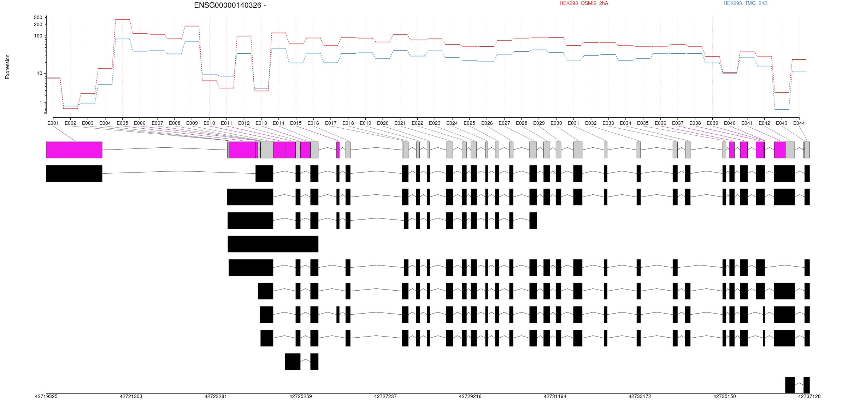Click exon label E019

click(365, 123)
